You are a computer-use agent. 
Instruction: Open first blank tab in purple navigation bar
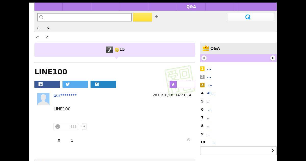coord(48,7)
